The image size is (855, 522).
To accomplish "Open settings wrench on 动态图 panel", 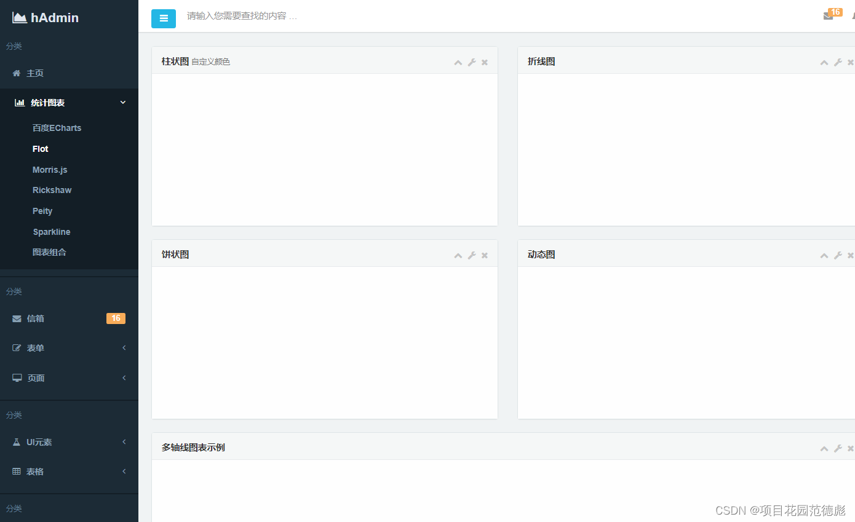I will [838, 255].
